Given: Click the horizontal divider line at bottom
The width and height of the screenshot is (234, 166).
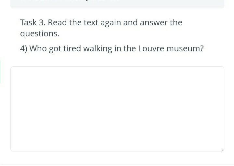Looking at the screenshot, I should tap(117, 164).
